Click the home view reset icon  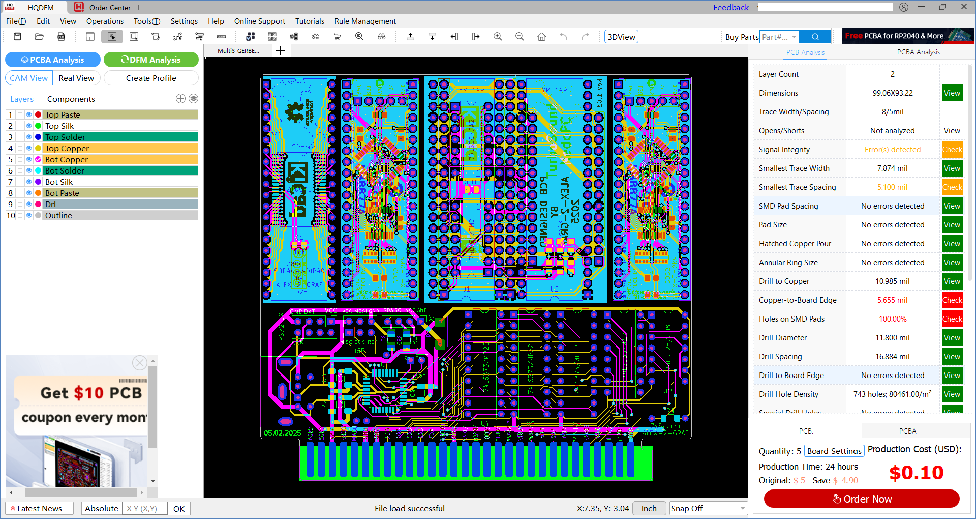541,37
